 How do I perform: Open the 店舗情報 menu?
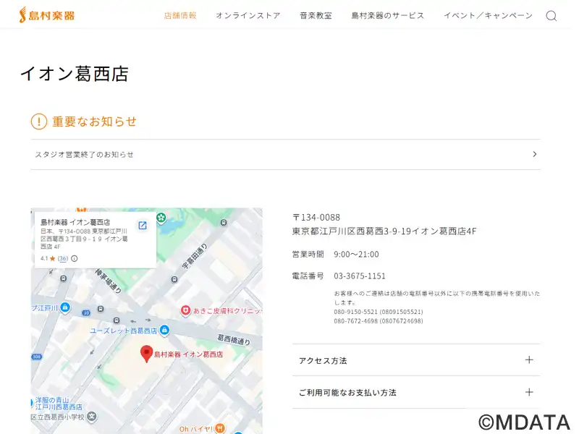(180, 16)
